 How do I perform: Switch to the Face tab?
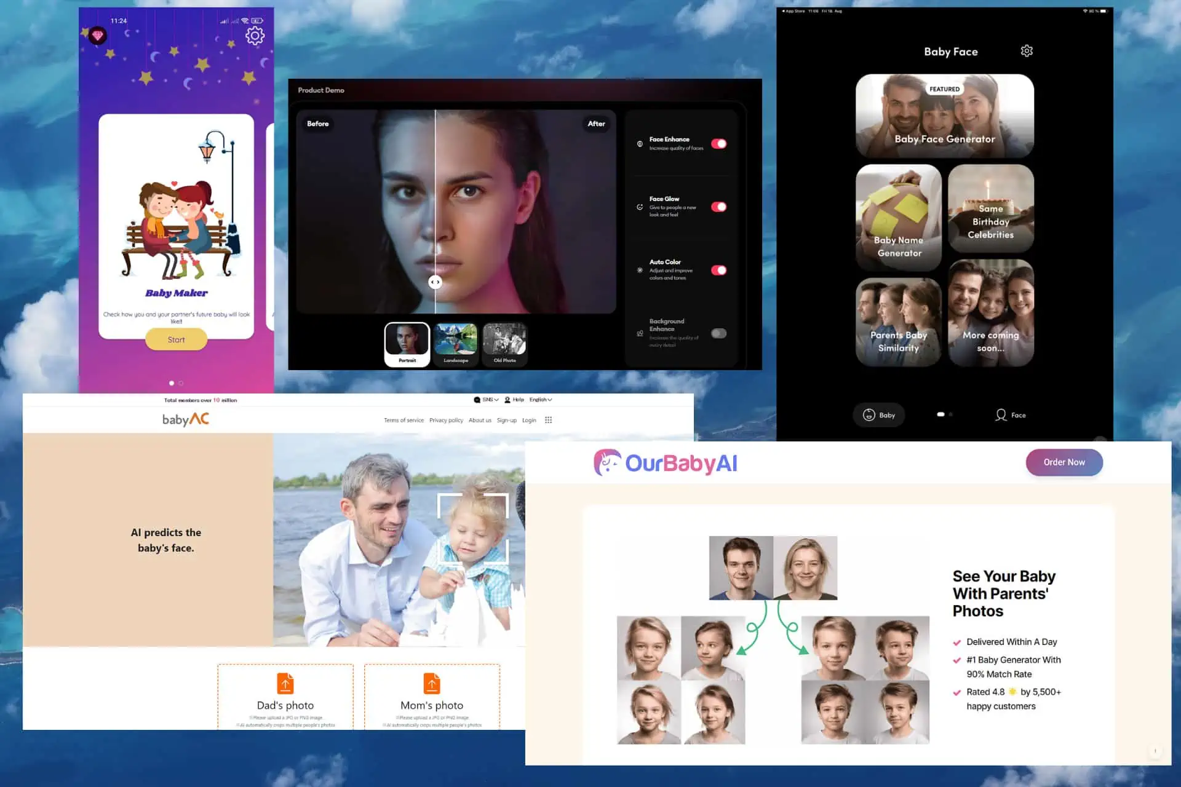(x=1011, y=414)
